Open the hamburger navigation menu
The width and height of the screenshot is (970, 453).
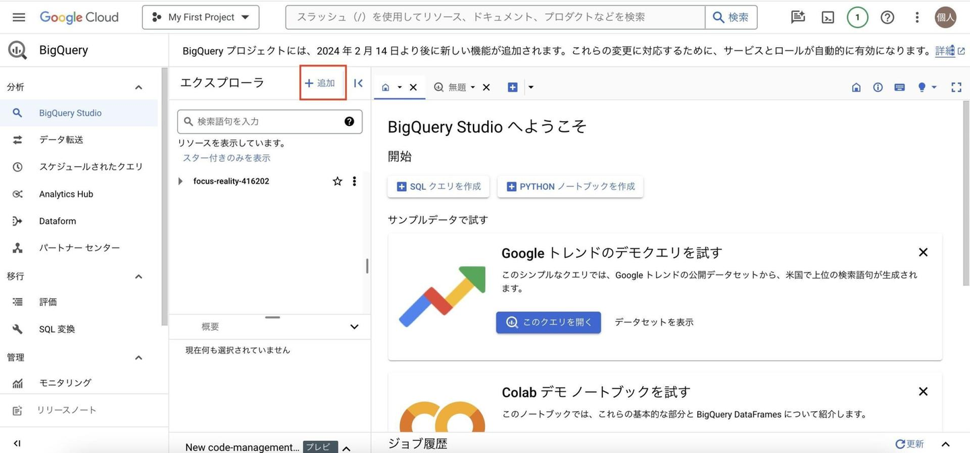(19, 17)
